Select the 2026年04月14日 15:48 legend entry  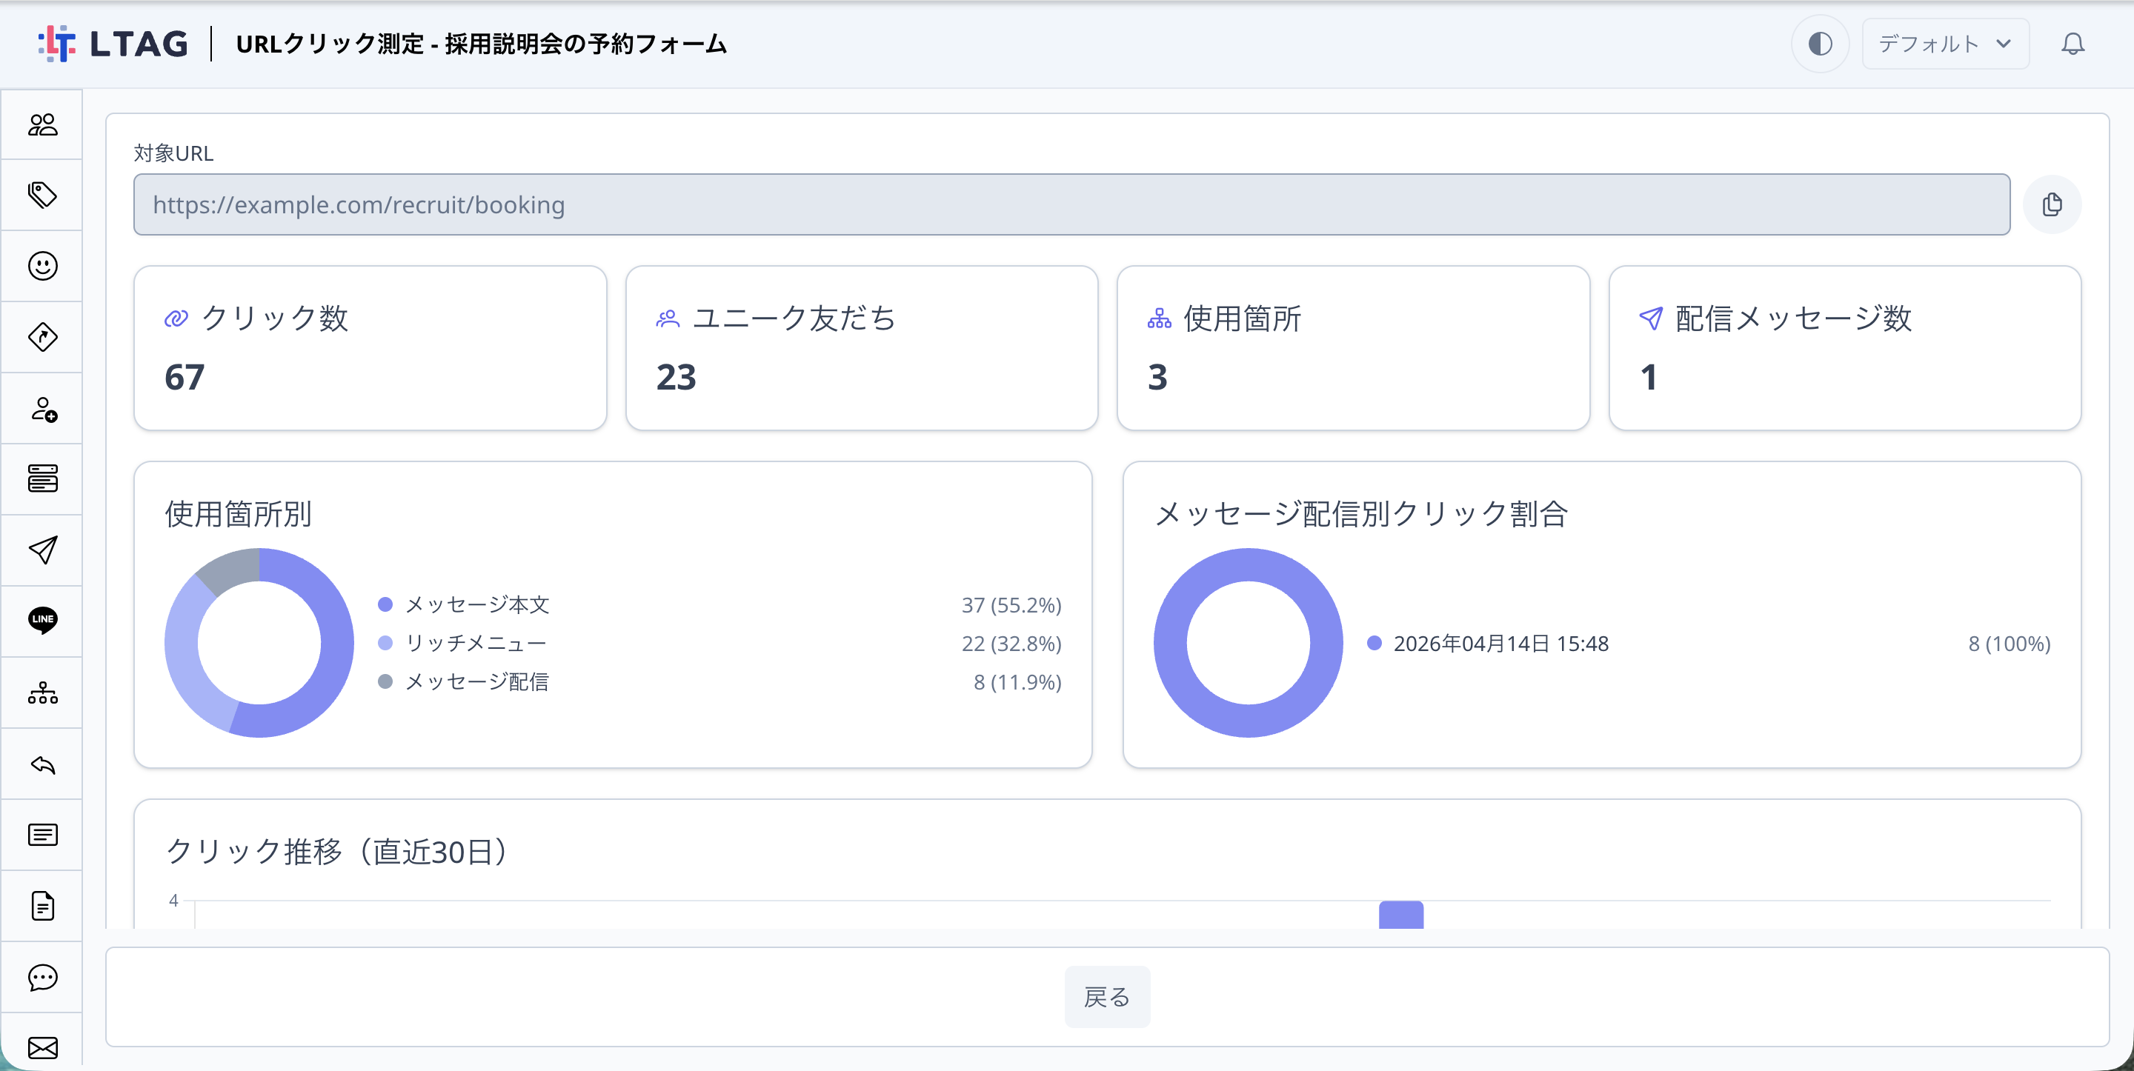click(x=1487, y=644)
